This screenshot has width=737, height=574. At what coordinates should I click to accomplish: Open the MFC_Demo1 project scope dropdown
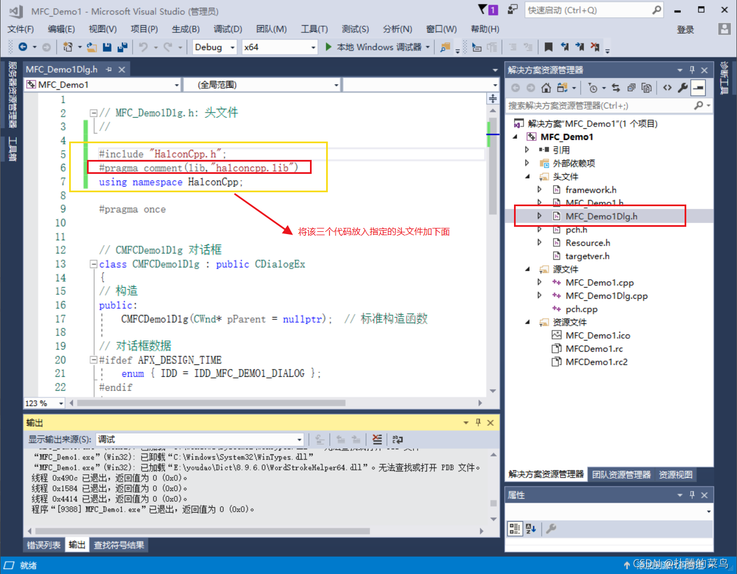(177, 85)
